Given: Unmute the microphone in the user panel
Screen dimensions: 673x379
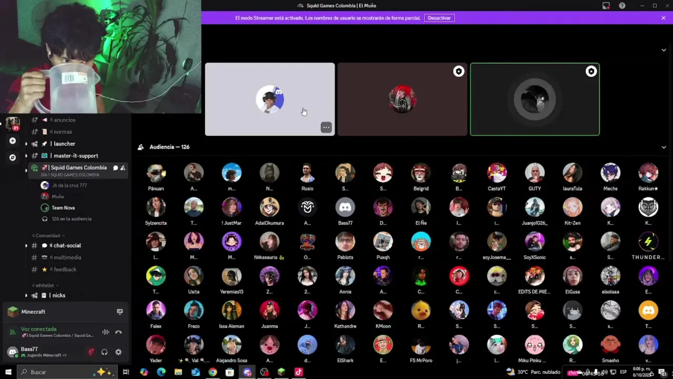Looking at the screenshot, I should tap(91, 352).
